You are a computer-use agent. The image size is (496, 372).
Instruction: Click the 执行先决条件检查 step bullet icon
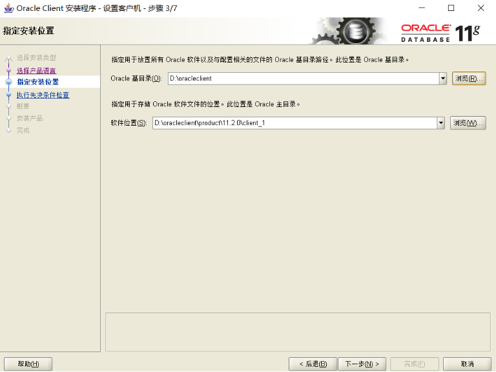tap(9, 95)
